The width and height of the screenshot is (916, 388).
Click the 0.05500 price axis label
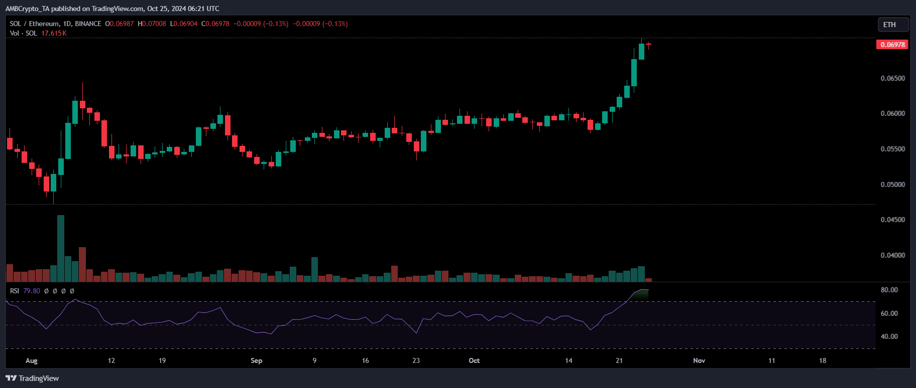point(893,149)
